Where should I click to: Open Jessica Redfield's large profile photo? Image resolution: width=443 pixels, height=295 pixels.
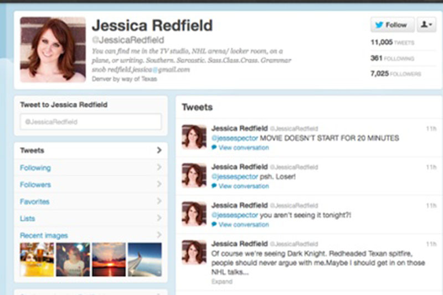coord(53,50)
